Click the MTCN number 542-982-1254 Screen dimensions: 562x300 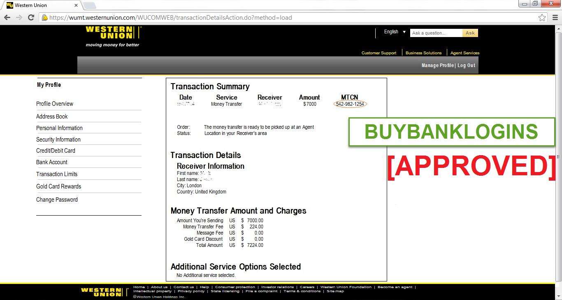point(350,104)
